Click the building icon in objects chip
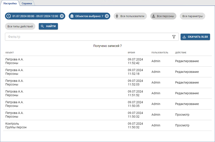215x142 pixels. click(x=72, y=16)
